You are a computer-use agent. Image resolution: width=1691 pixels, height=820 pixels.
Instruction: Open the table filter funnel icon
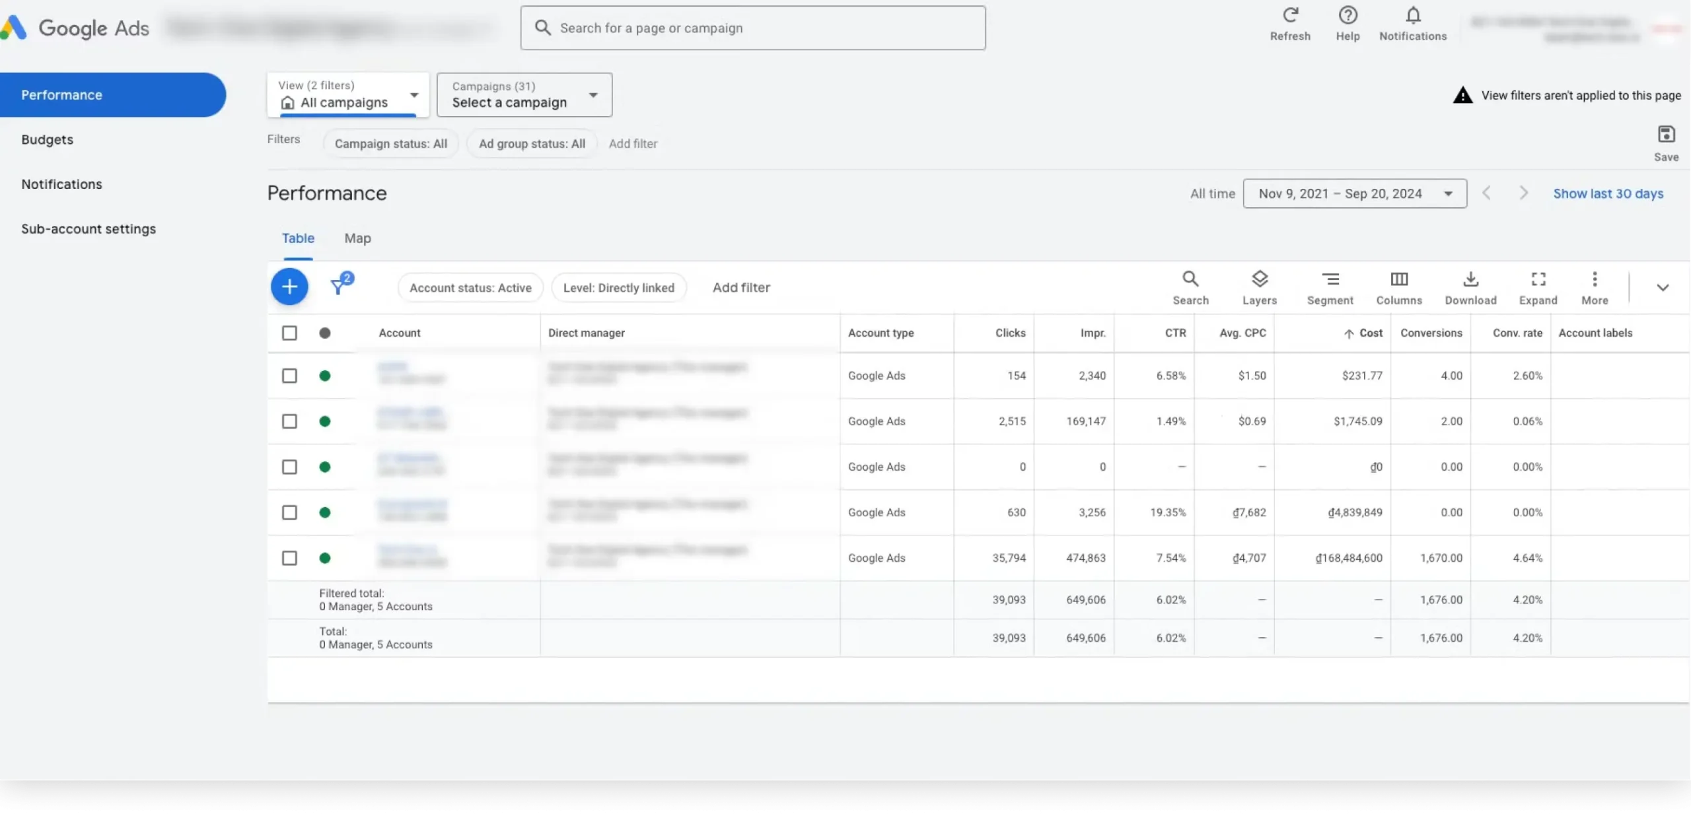339,286
